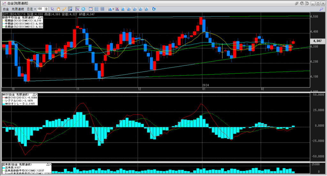Click the chain link icon in title bar
This screenshot has height=176, width=327.
click(x=297, y=3)
